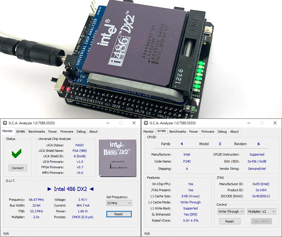Click the U.C.A. Analyzer app icon in left window title bar
The height and width of the screenshot is (237, 282).
5,123
